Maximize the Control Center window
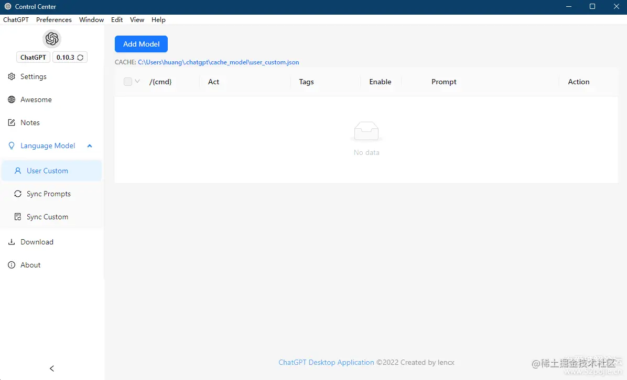The width and height of the screenshot is (627, 380). [x=592, y=7]
